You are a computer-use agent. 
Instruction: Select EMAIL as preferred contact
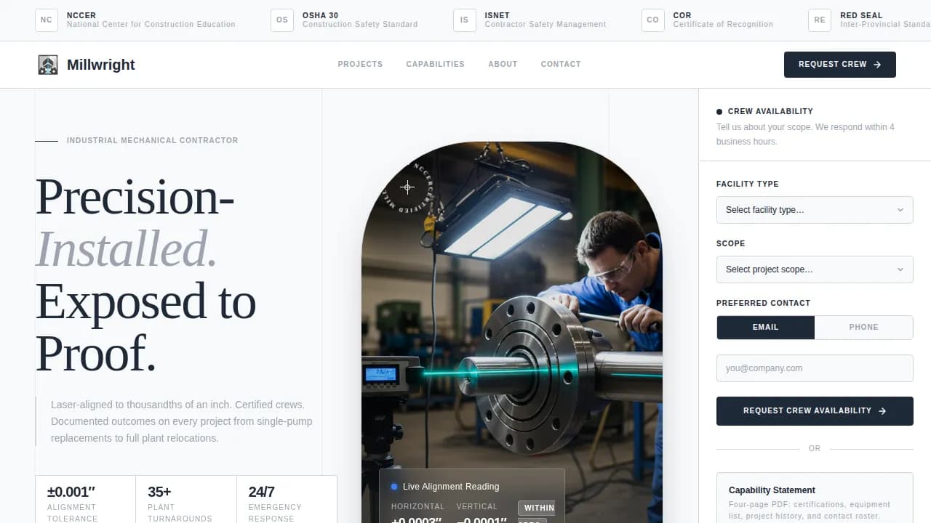point(765,327)
